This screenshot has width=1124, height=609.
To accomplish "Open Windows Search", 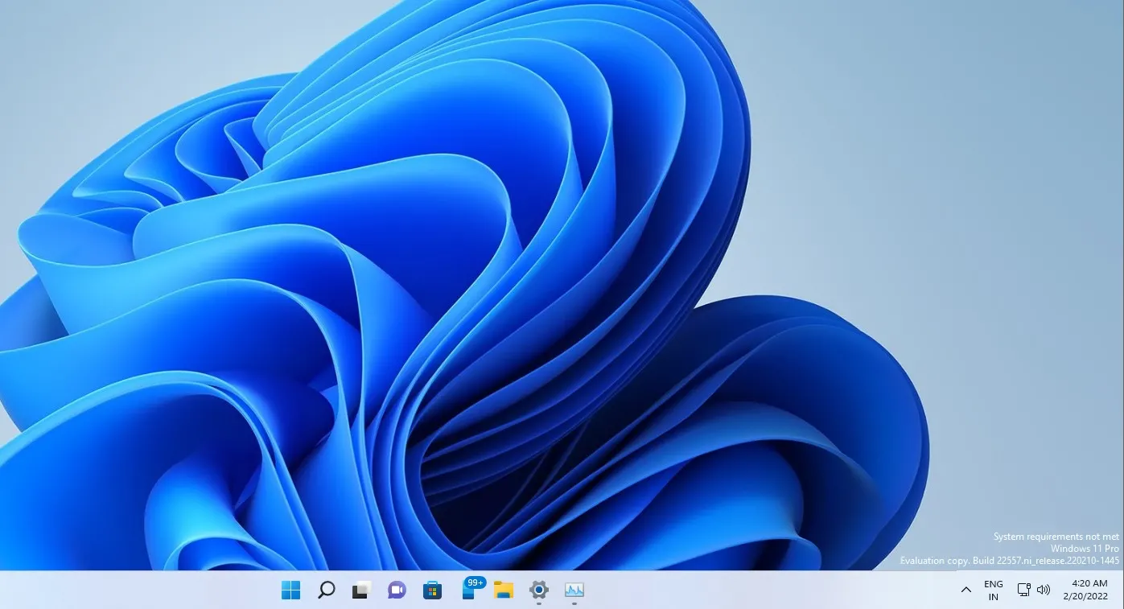I will (x=325, y=590).
